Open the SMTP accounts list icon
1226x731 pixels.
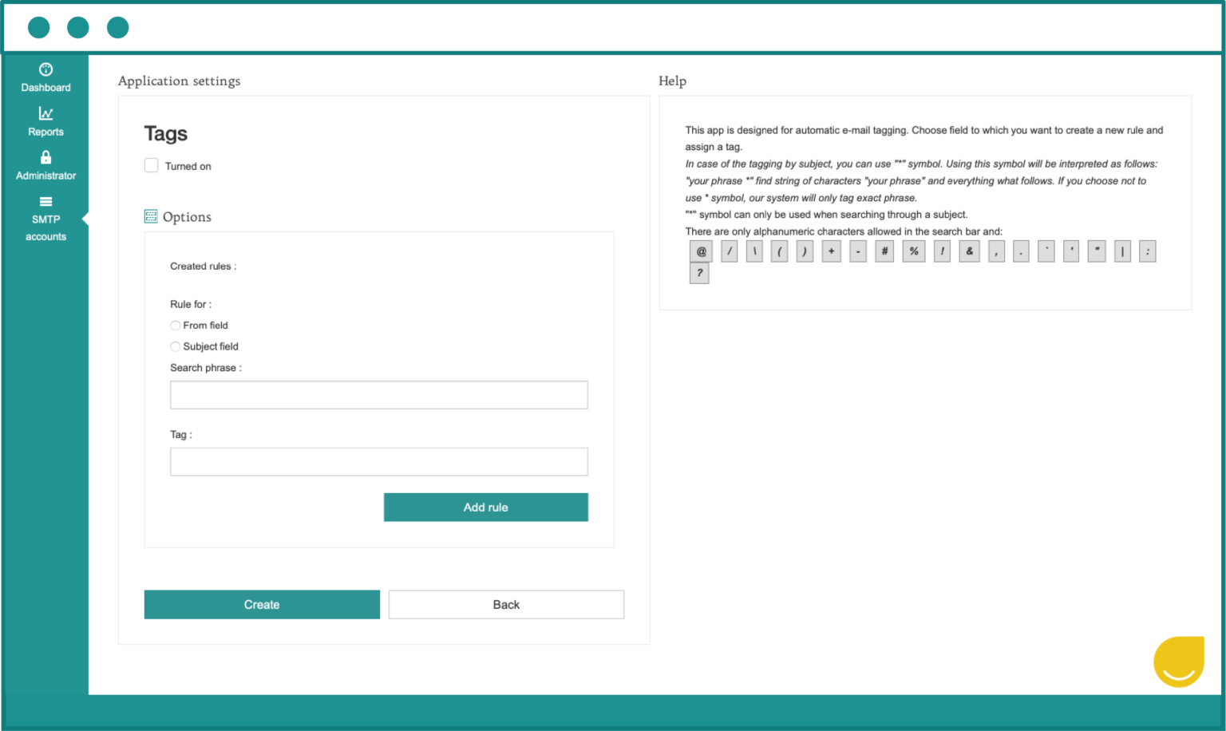click(45, 202)
